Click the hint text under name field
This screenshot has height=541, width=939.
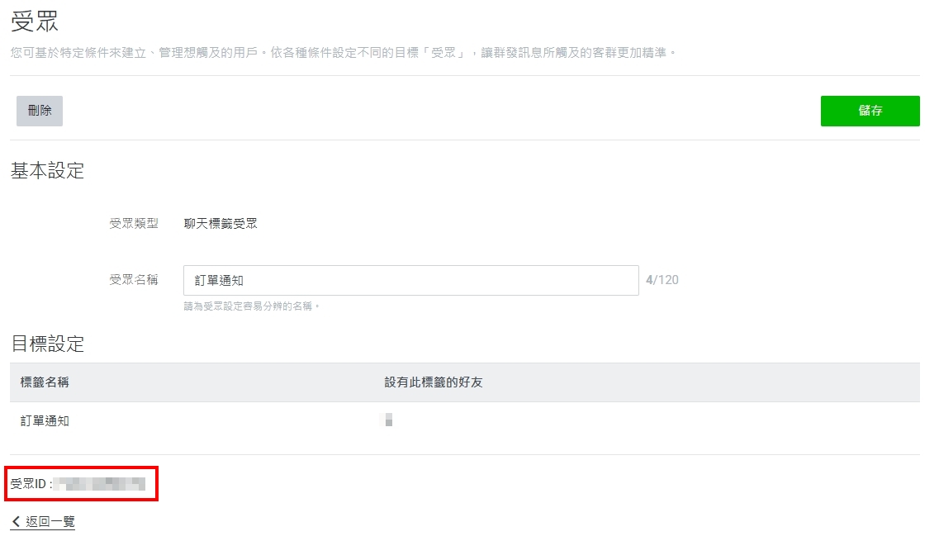251,306
